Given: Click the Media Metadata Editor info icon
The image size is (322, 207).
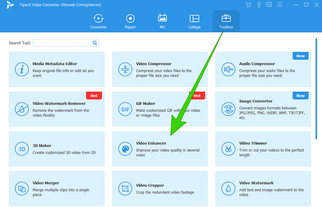Looking at the screenshot, I should [22, 69].
